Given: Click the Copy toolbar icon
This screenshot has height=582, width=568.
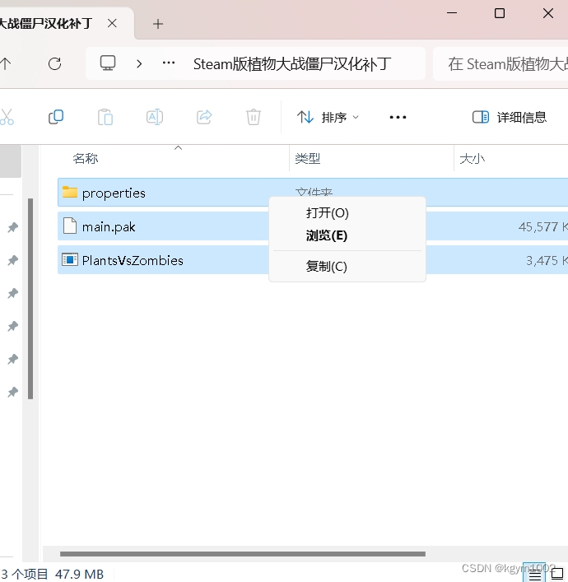Looking at the screenshot, I should 56,117.
